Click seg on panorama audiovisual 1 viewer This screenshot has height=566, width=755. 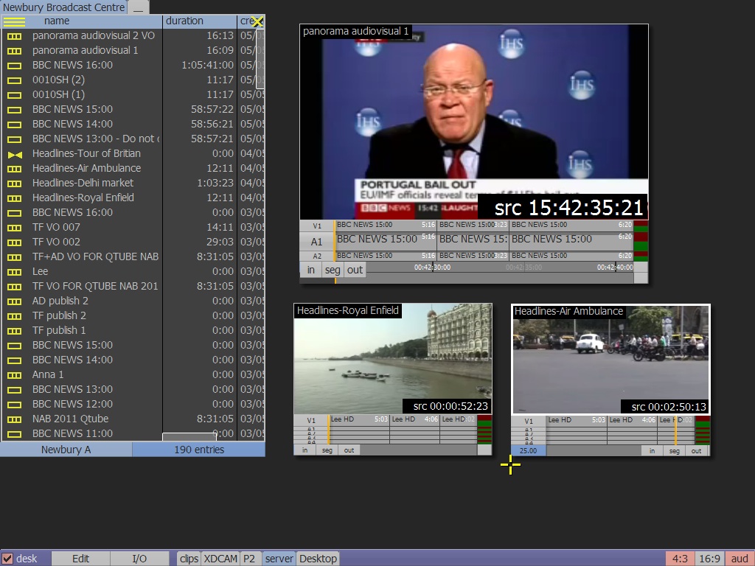333,270
